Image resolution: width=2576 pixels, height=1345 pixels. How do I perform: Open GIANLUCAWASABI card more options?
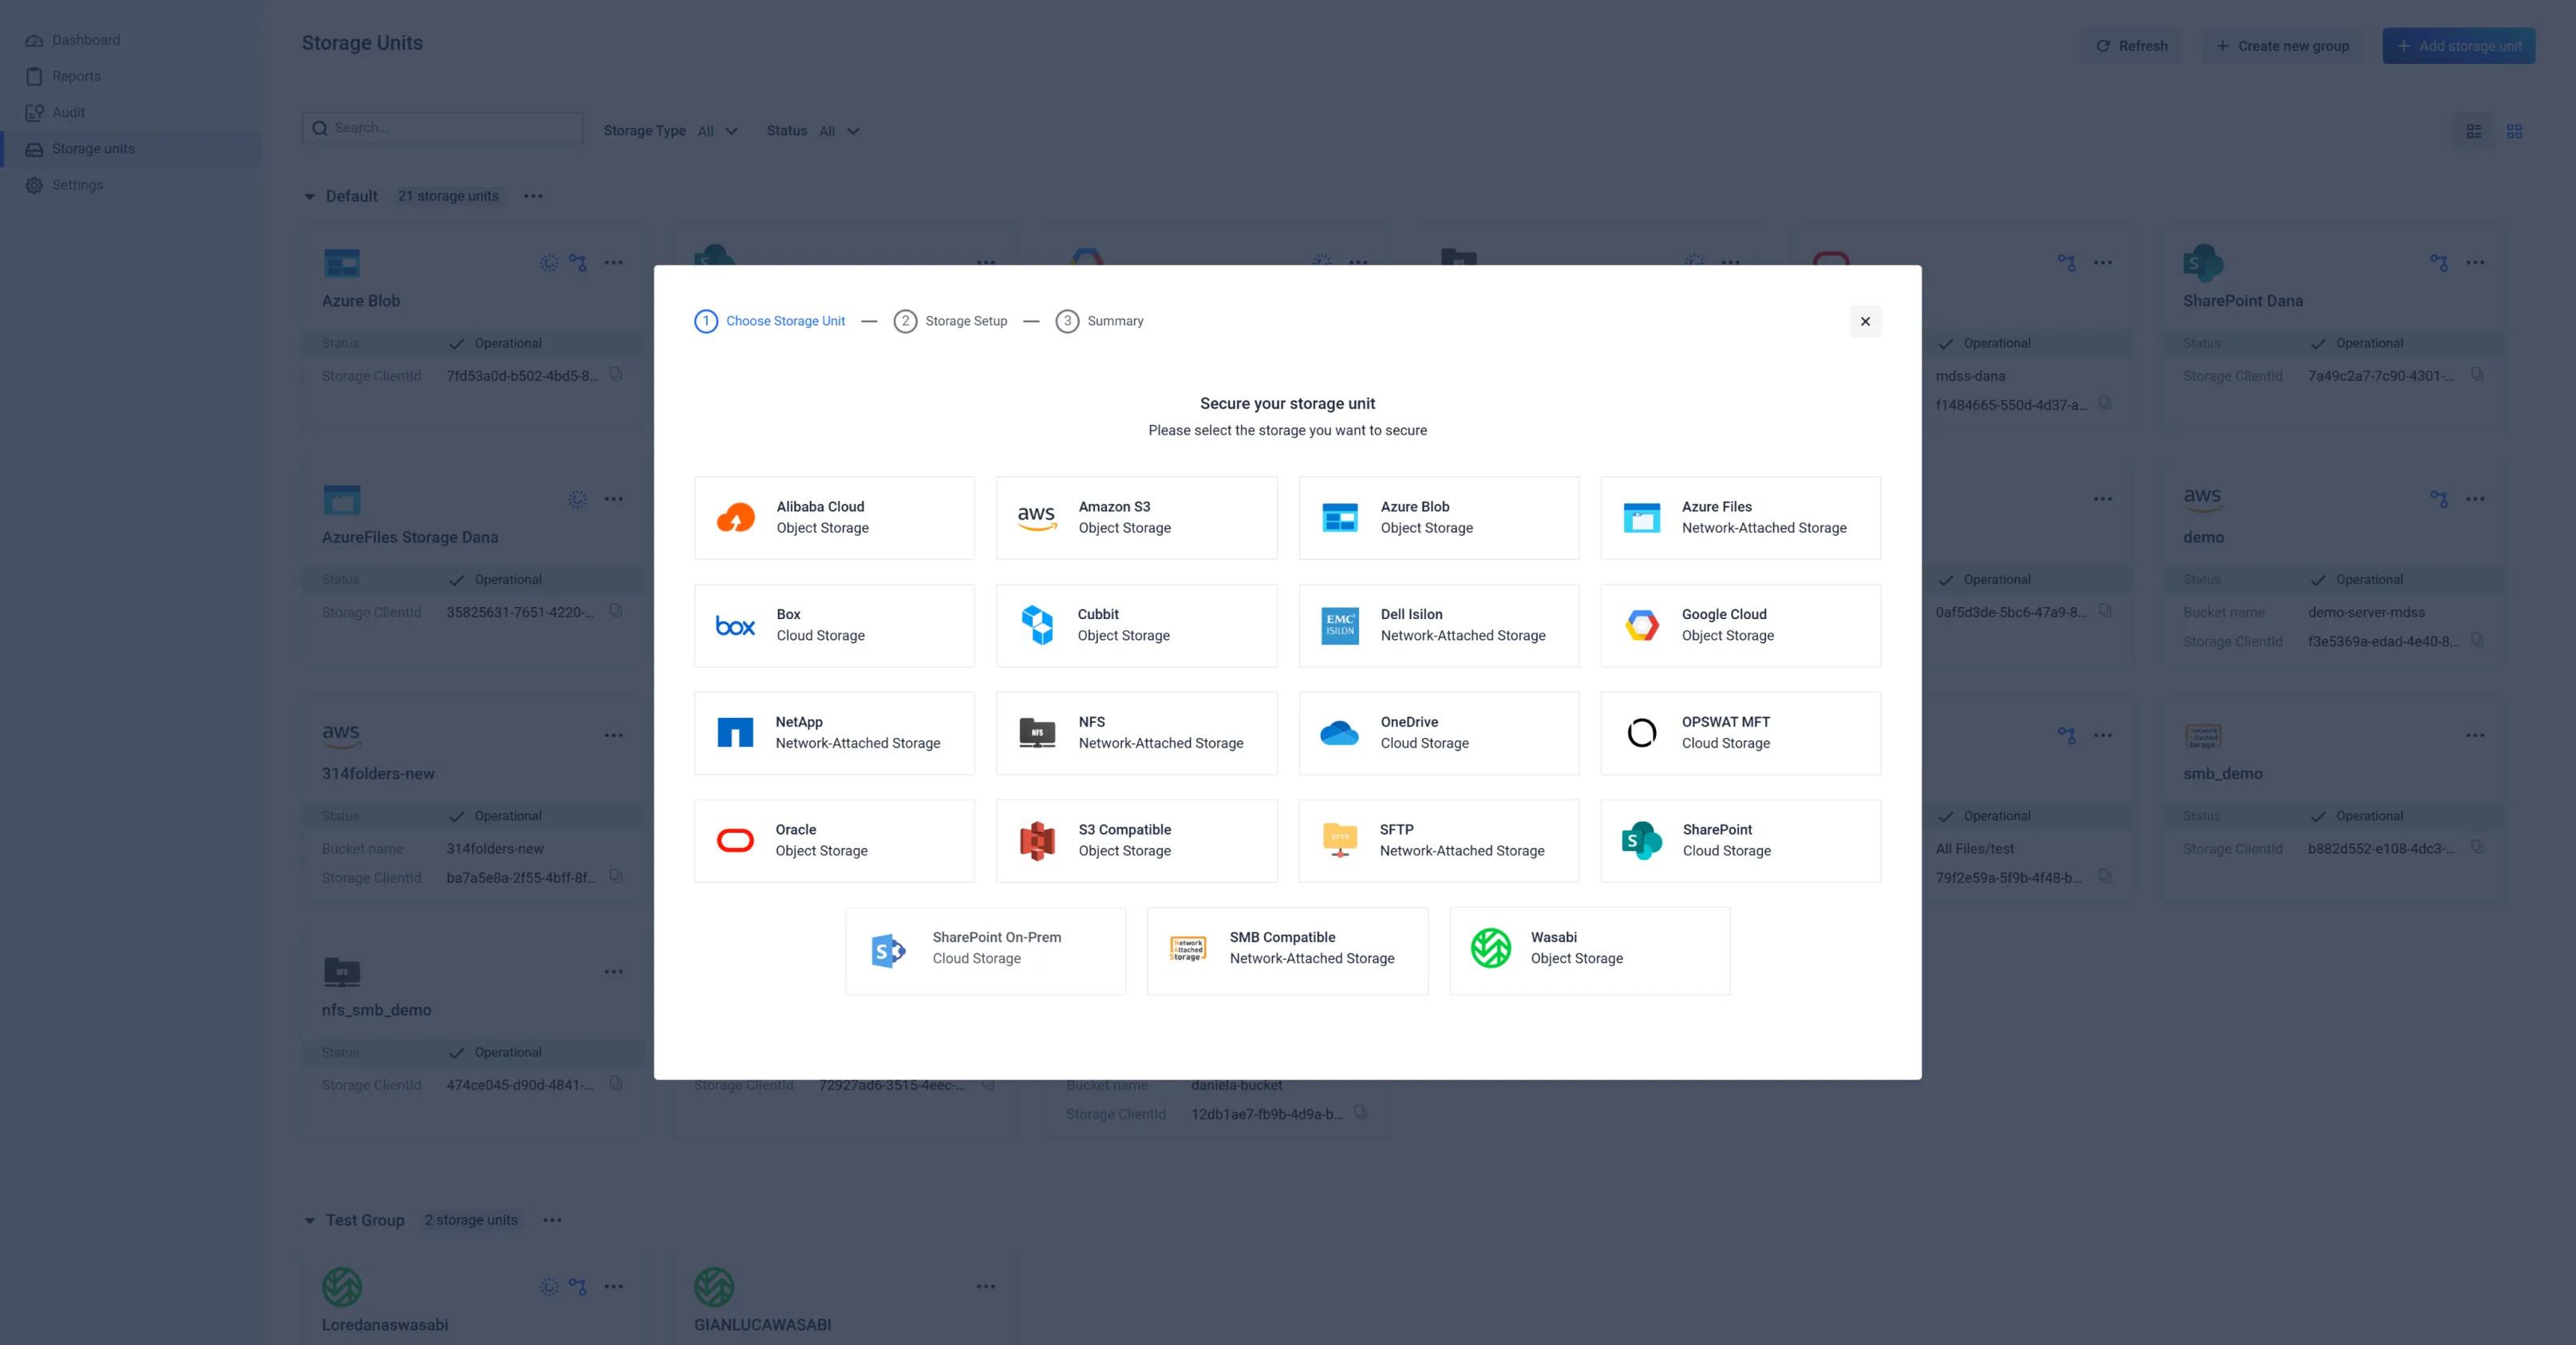point(986,1287)
